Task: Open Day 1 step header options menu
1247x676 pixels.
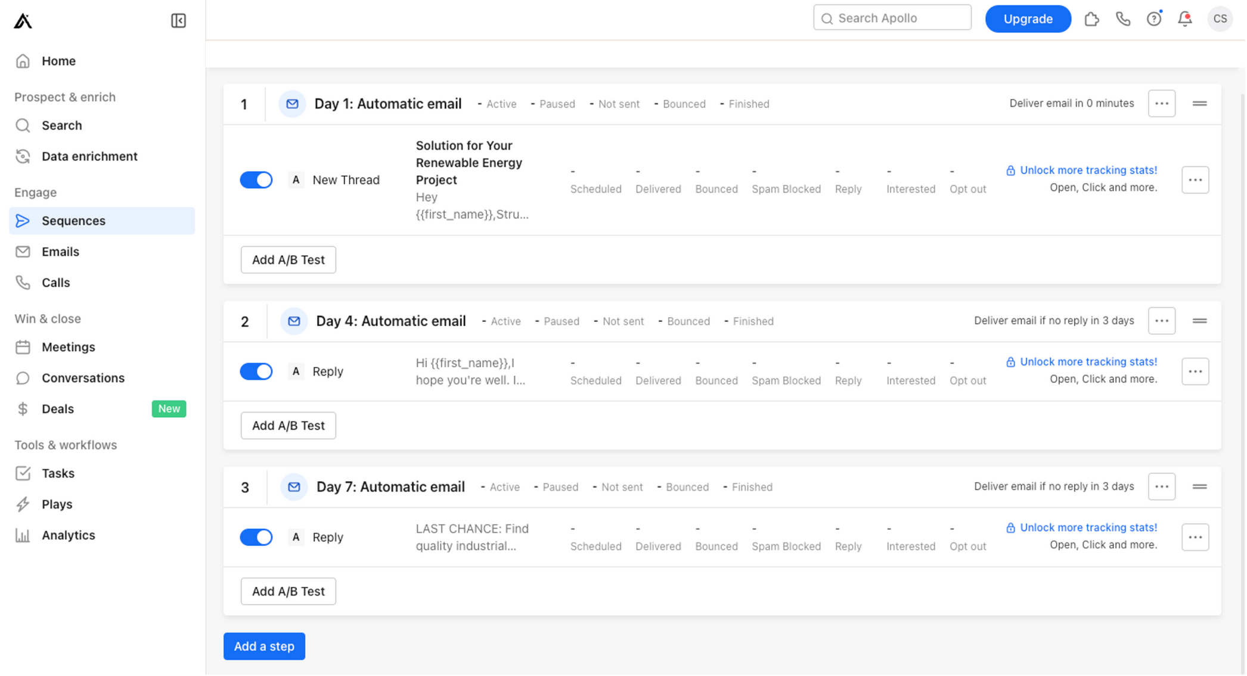Action: click(1162, 104)
